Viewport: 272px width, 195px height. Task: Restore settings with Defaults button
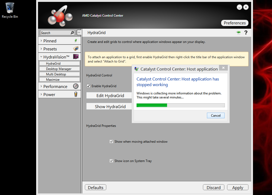(x=96, y=187)
